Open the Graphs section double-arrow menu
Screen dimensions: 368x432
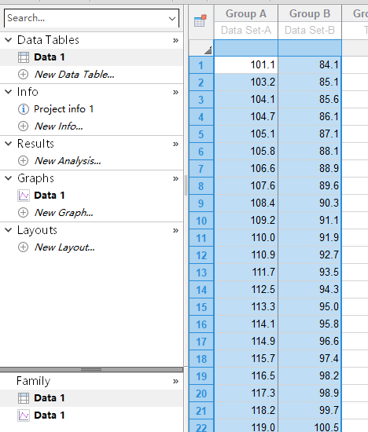175,179
